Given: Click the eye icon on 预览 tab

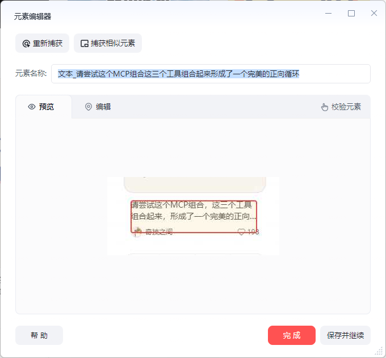Looking at the screenshot, I should pos(32,107).
